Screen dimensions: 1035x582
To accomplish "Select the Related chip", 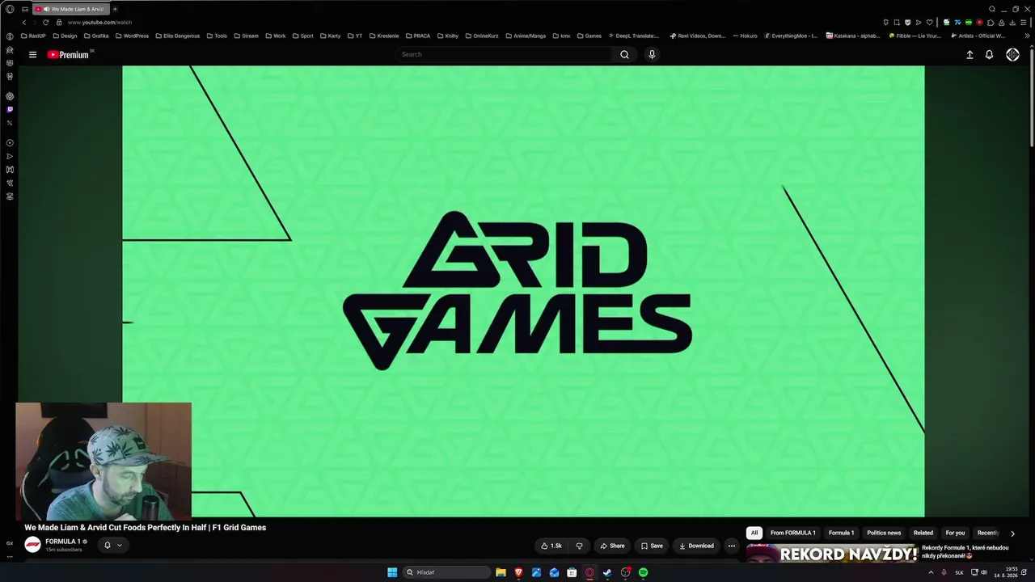I will (x=923, y=533).
